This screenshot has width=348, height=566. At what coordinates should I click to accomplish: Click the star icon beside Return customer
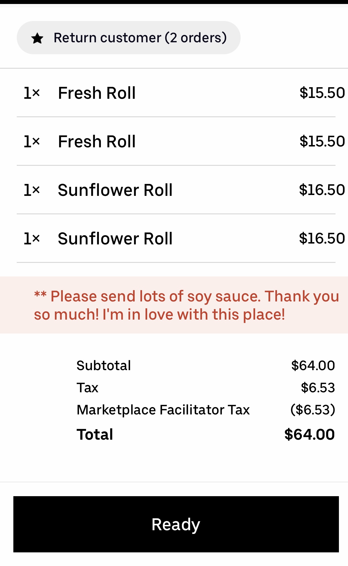(37, 38)
